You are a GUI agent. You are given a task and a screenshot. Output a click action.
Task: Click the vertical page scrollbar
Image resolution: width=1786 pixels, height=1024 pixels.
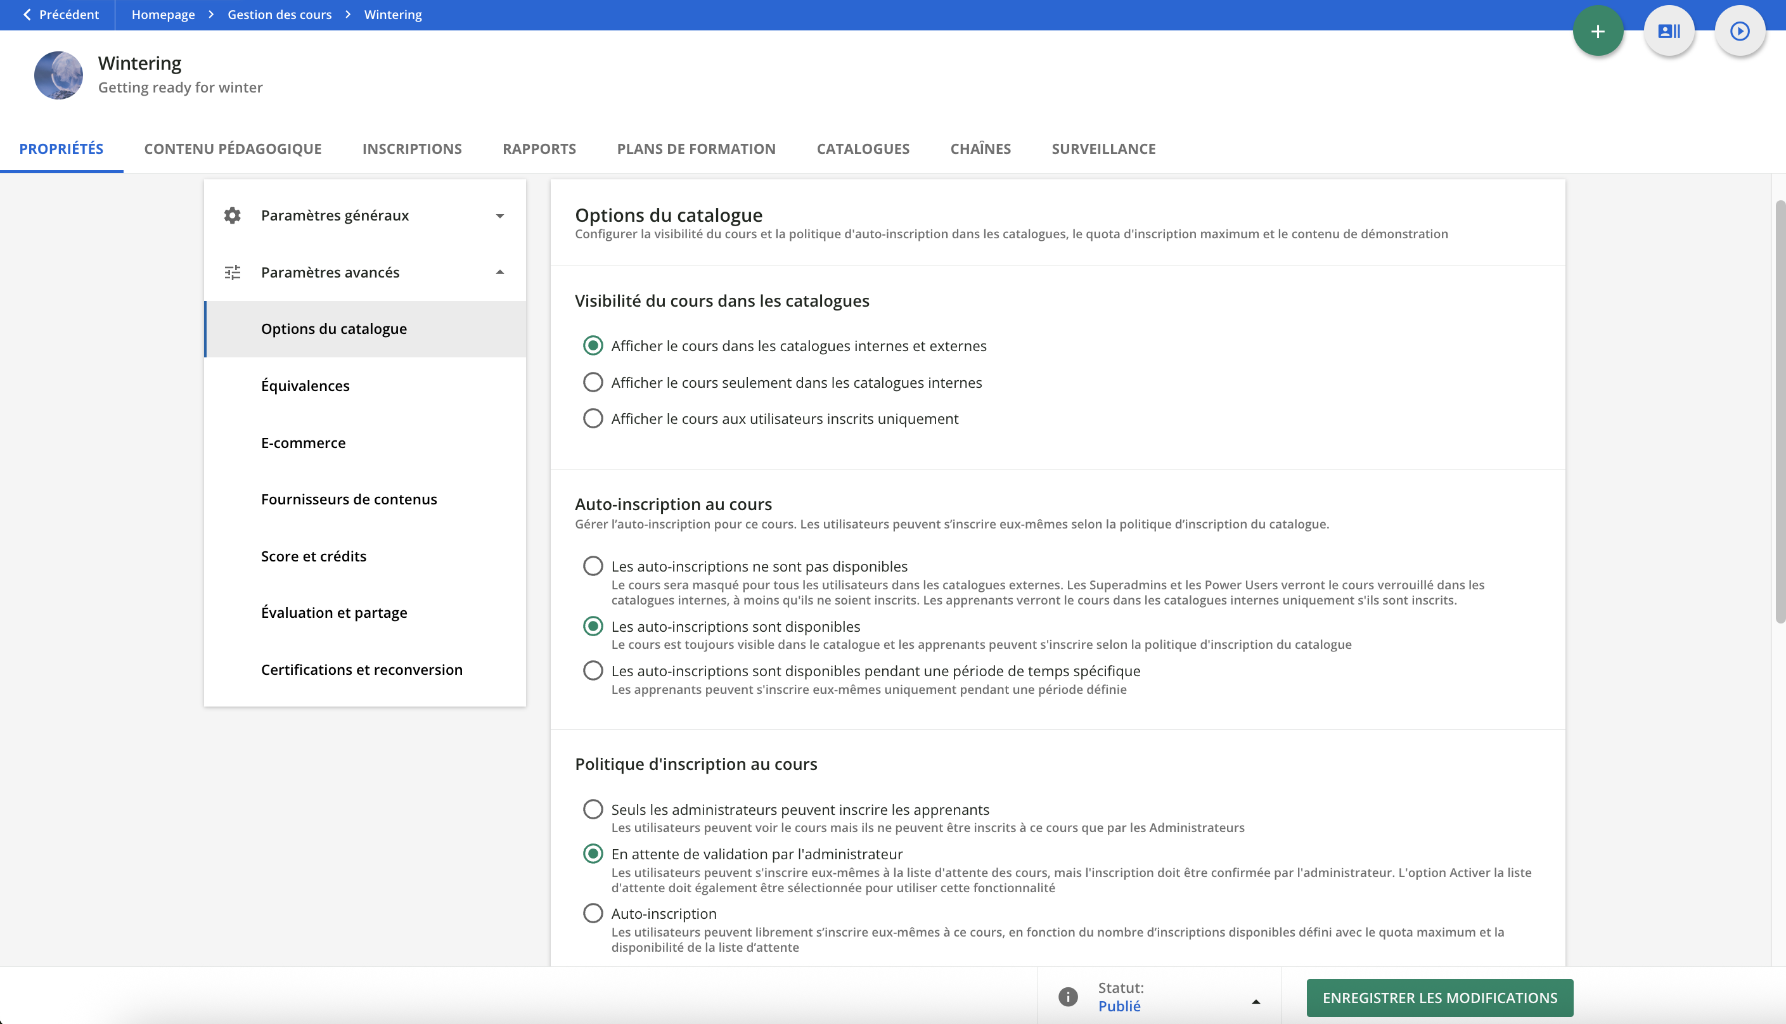click(1780, 411)
